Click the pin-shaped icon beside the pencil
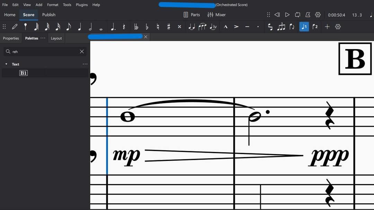This screenshot has width=374, height=210. (x=25, y=27)
